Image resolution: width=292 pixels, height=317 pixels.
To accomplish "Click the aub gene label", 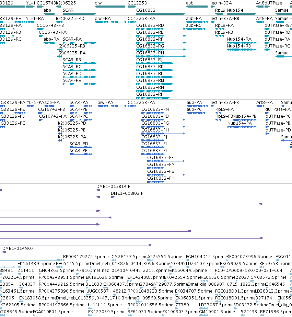I will 190,3.
